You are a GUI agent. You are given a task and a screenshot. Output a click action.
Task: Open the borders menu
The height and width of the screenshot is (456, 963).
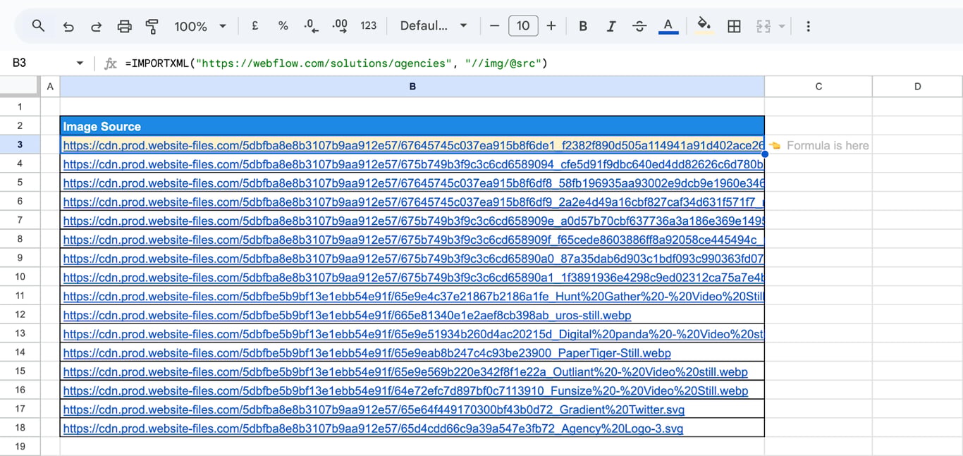[x=734, y=26]
